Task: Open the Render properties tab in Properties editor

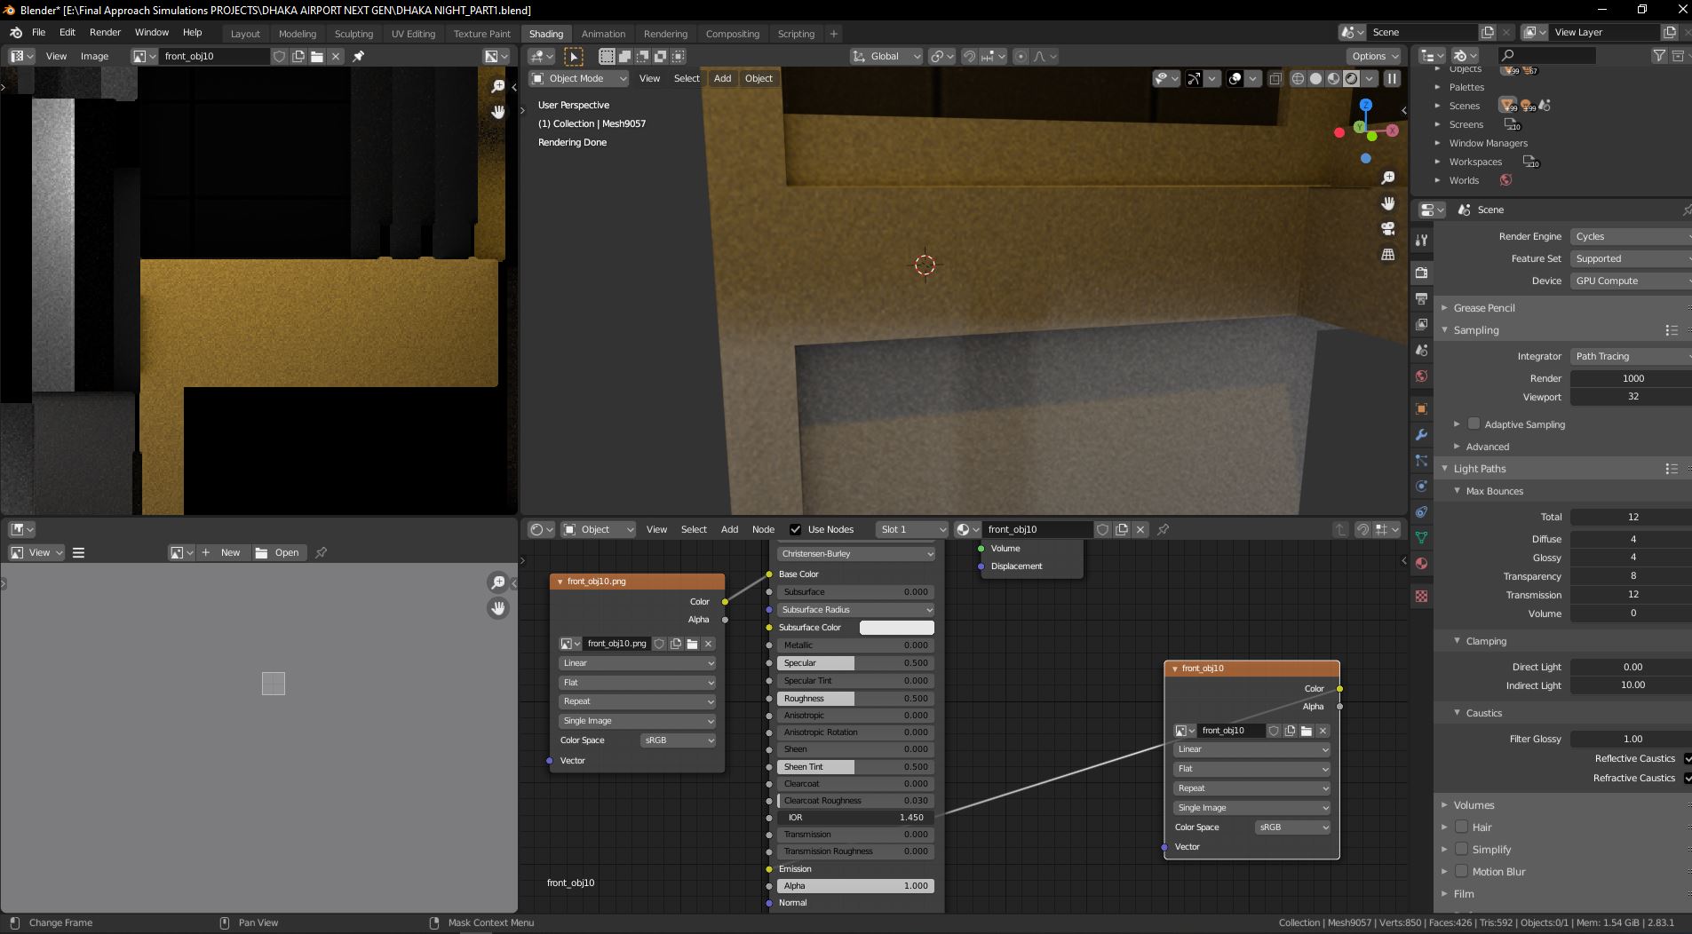Action: [1421, 273]
